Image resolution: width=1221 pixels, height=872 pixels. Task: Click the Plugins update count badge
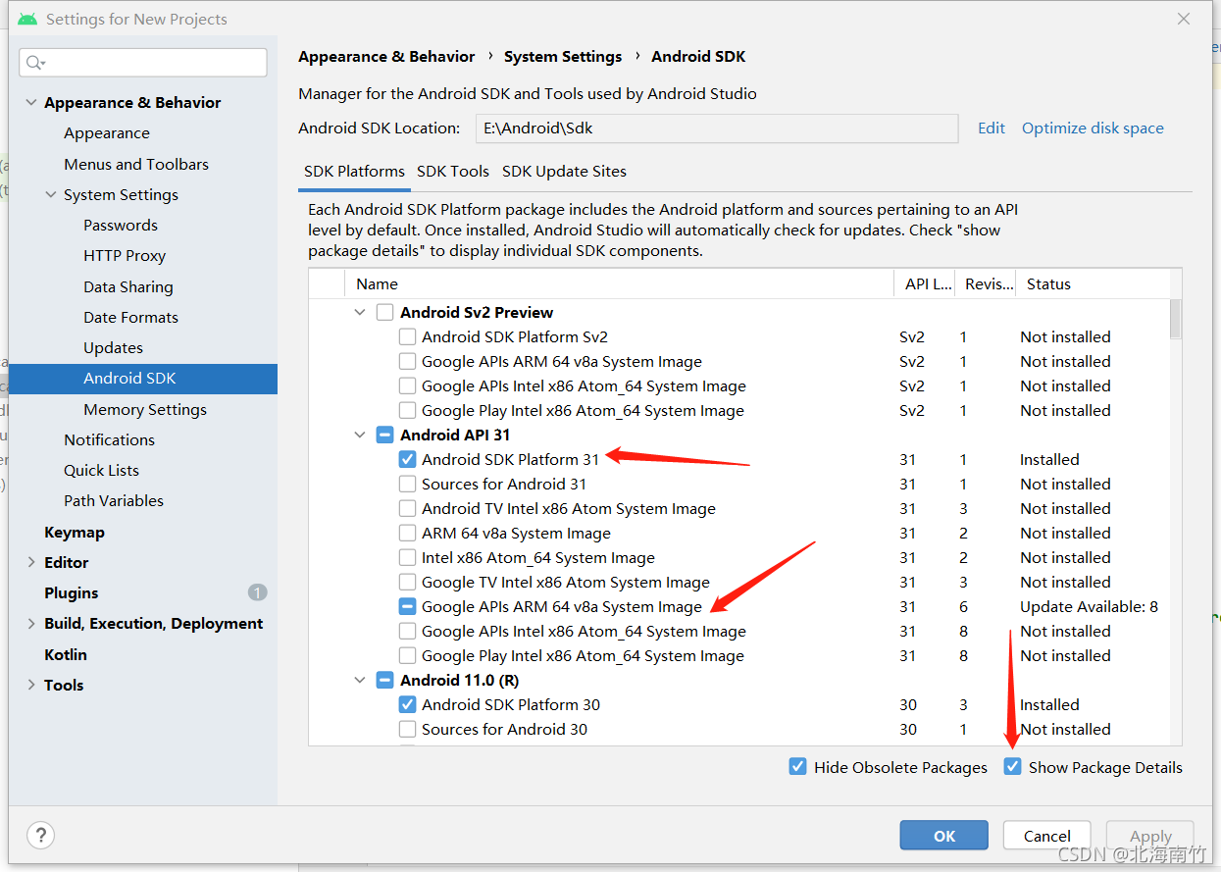coord(257,592)
